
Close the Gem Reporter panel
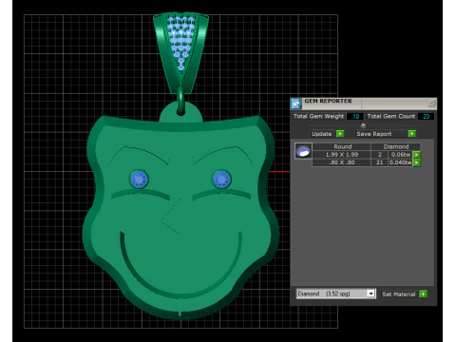[431, 104]
